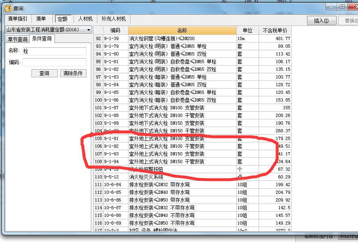The width and height of the screenshot is (358, 242).
Task: Click the 单位 column header
Action: tap(248, 30)
